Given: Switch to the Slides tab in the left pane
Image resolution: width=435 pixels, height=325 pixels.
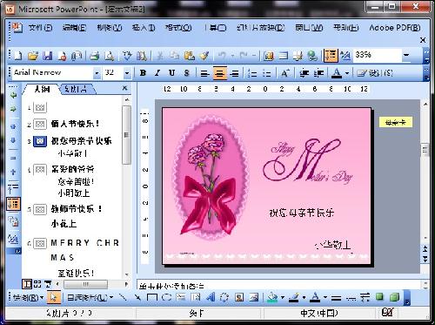Looking at the screenshot, I should pyautogui.click(x=76, y=89).
